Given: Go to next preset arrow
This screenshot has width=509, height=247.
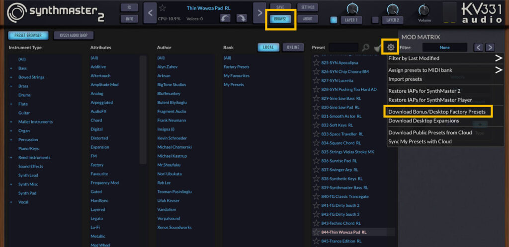Looking at the screenshot, I should 259,13.
